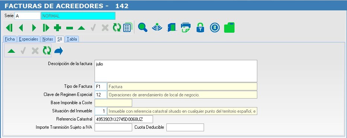Go to previous record in main toolbar
Image resolution: width=347 pixels, height=138 pixels.
pyautogui.click(x=21, y=28)
